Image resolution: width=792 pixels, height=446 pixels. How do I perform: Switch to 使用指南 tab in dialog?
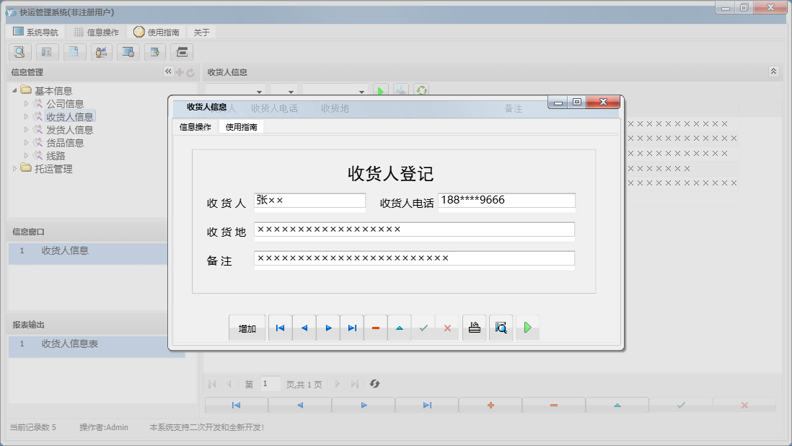(x=241, y=127)
